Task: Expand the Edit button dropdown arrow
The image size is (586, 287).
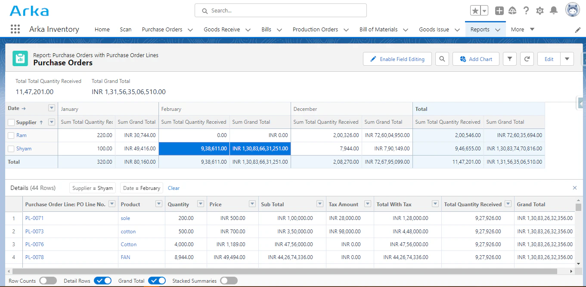Action: click(x=567, y=58)
